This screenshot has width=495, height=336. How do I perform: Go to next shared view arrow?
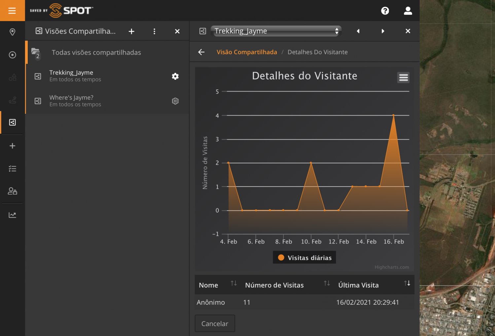pyautogui.click(x=383, y=31)
